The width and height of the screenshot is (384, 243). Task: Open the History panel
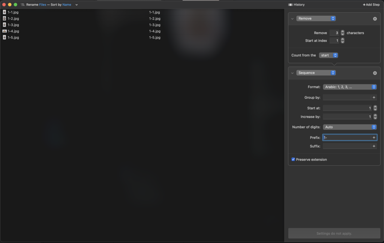[x=296, y=4]
